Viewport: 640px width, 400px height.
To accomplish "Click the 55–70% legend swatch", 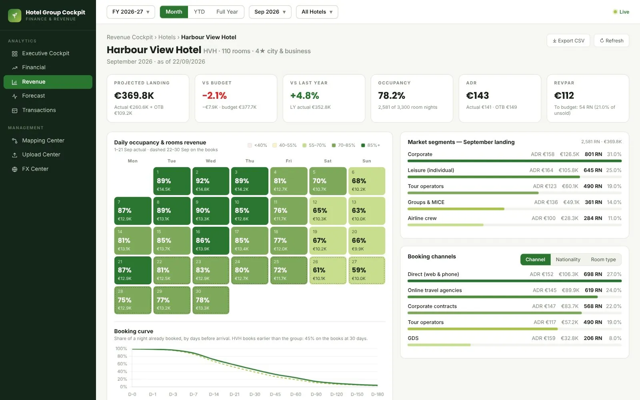I will click(x=304, y=146).
